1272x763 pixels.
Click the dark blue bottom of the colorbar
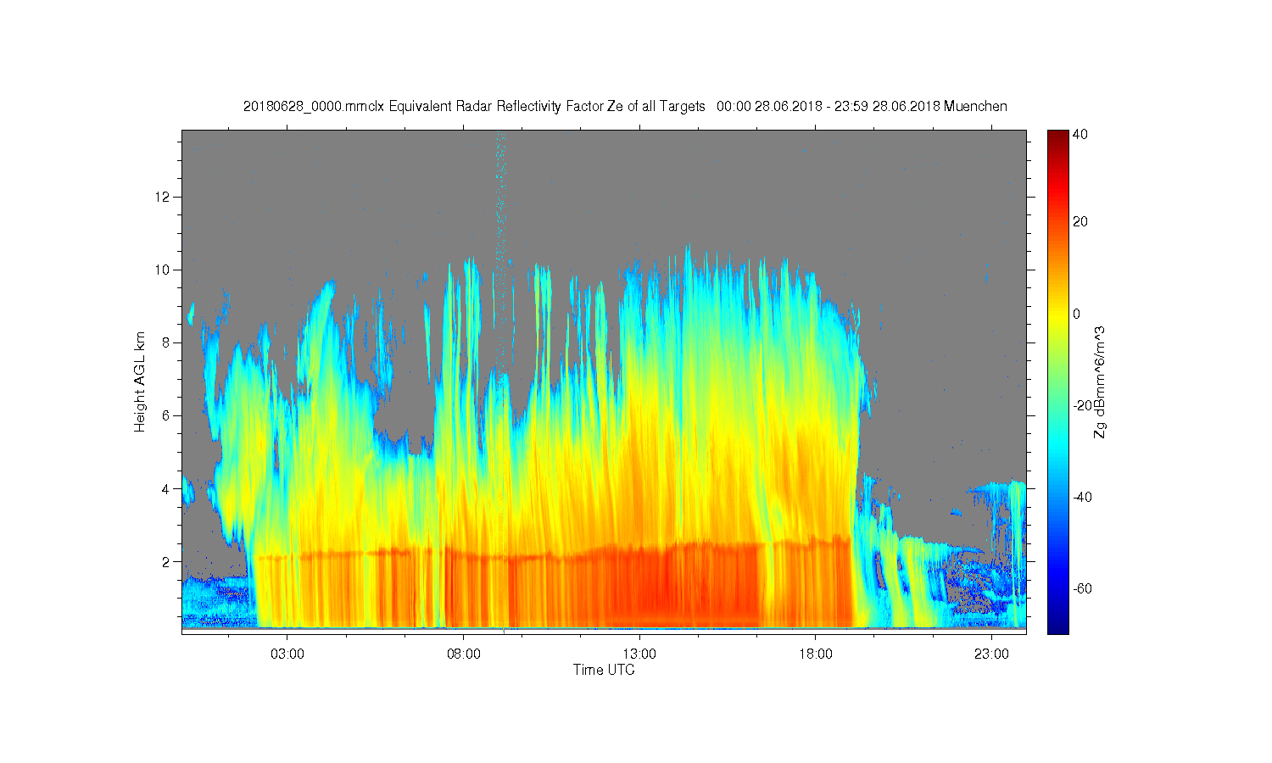1057,626
